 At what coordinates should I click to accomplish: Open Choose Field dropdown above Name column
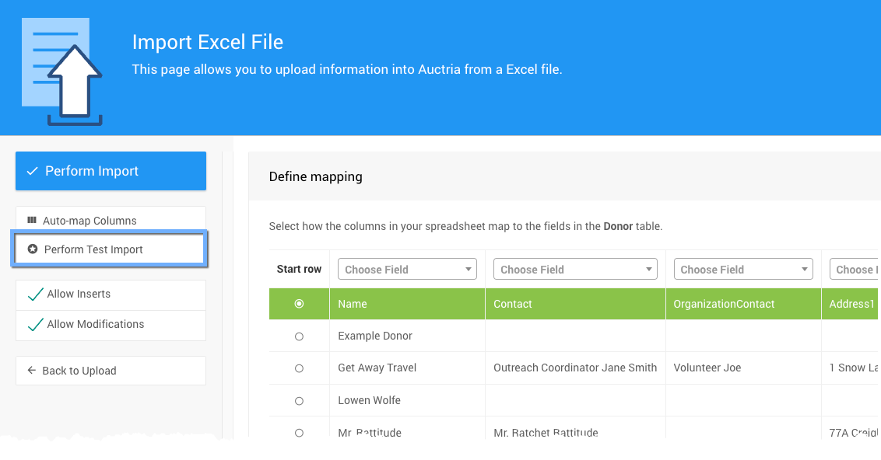(407, 270)
